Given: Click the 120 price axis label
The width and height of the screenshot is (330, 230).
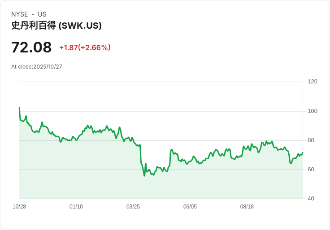Looking at the screenshot, I should click(x=313, y=82).
